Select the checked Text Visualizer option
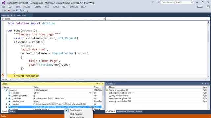Screen dimensions: 211x118 tap(76, 110)
